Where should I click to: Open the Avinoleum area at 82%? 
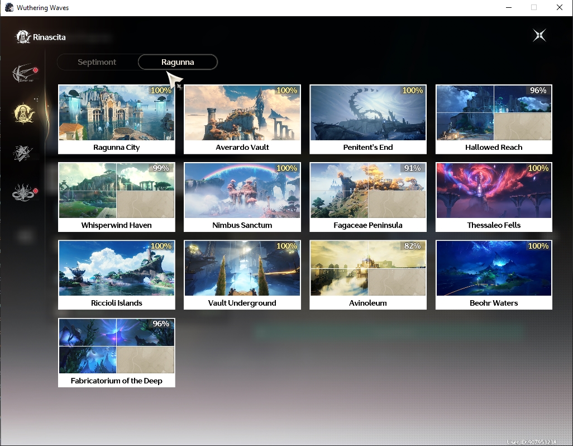click(368, 275)
